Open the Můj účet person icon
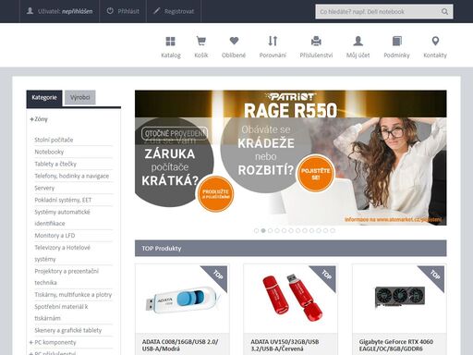Viewport: 473px width, 355px height. point(358,41)
